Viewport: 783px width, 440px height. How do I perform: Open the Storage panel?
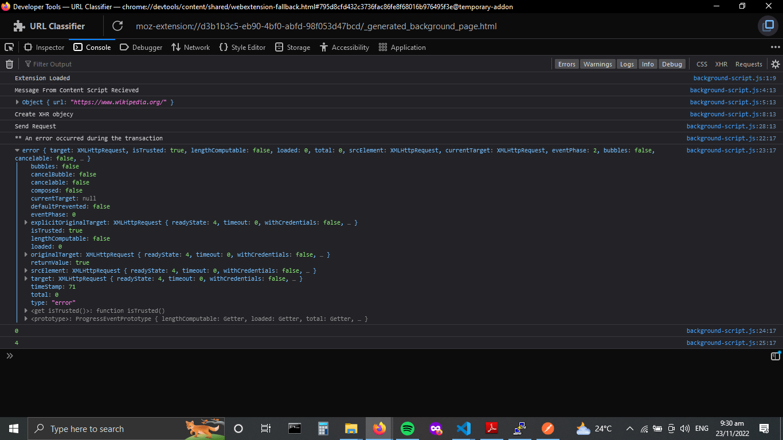click(x=292, y=47)
